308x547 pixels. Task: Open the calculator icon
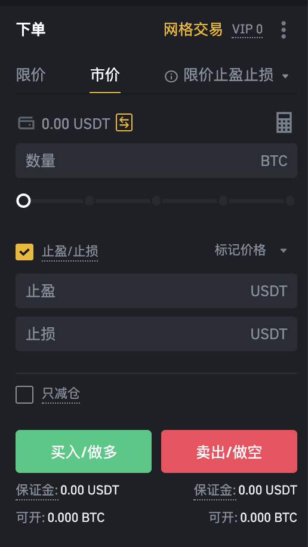pos(284,122)
